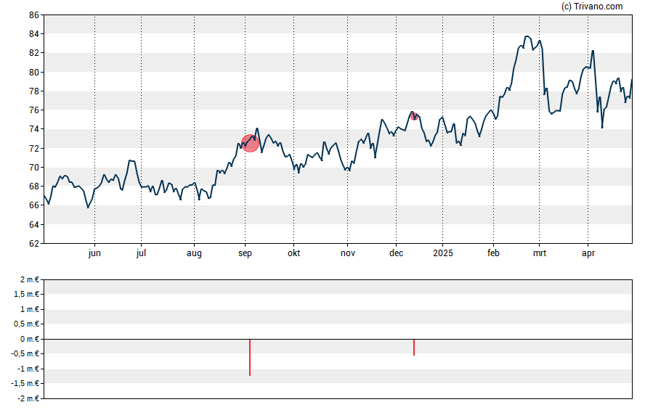The image size is (645, 410).
Task: Click the 62 price axis label
Action: click(x=34, y=244)
